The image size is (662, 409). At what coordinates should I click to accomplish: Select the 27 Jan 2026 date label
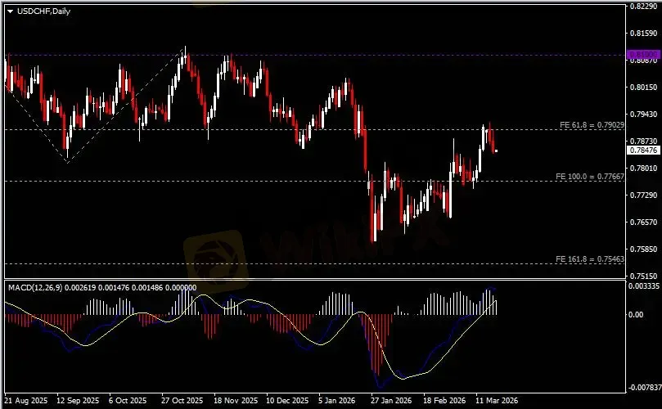click(x=391, y=401)
